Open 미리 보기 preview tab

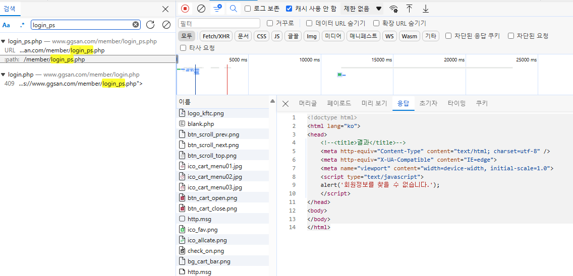[374, 103]
